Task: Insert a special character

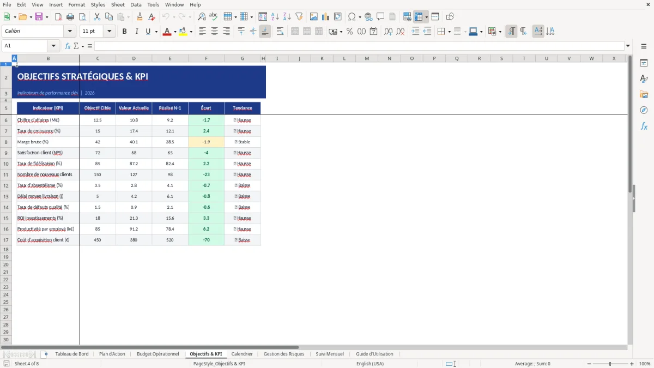Action: click(353, 16)
